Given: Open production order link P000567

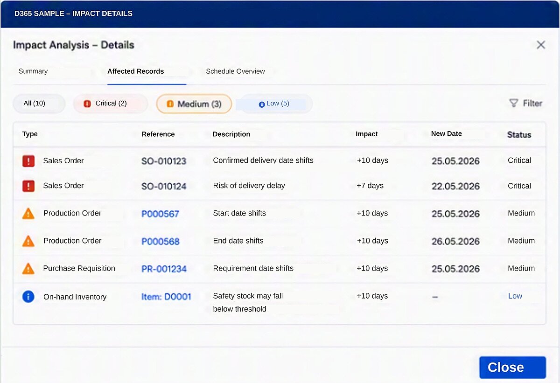Looking at the screenshot, I should pos(161,214).
